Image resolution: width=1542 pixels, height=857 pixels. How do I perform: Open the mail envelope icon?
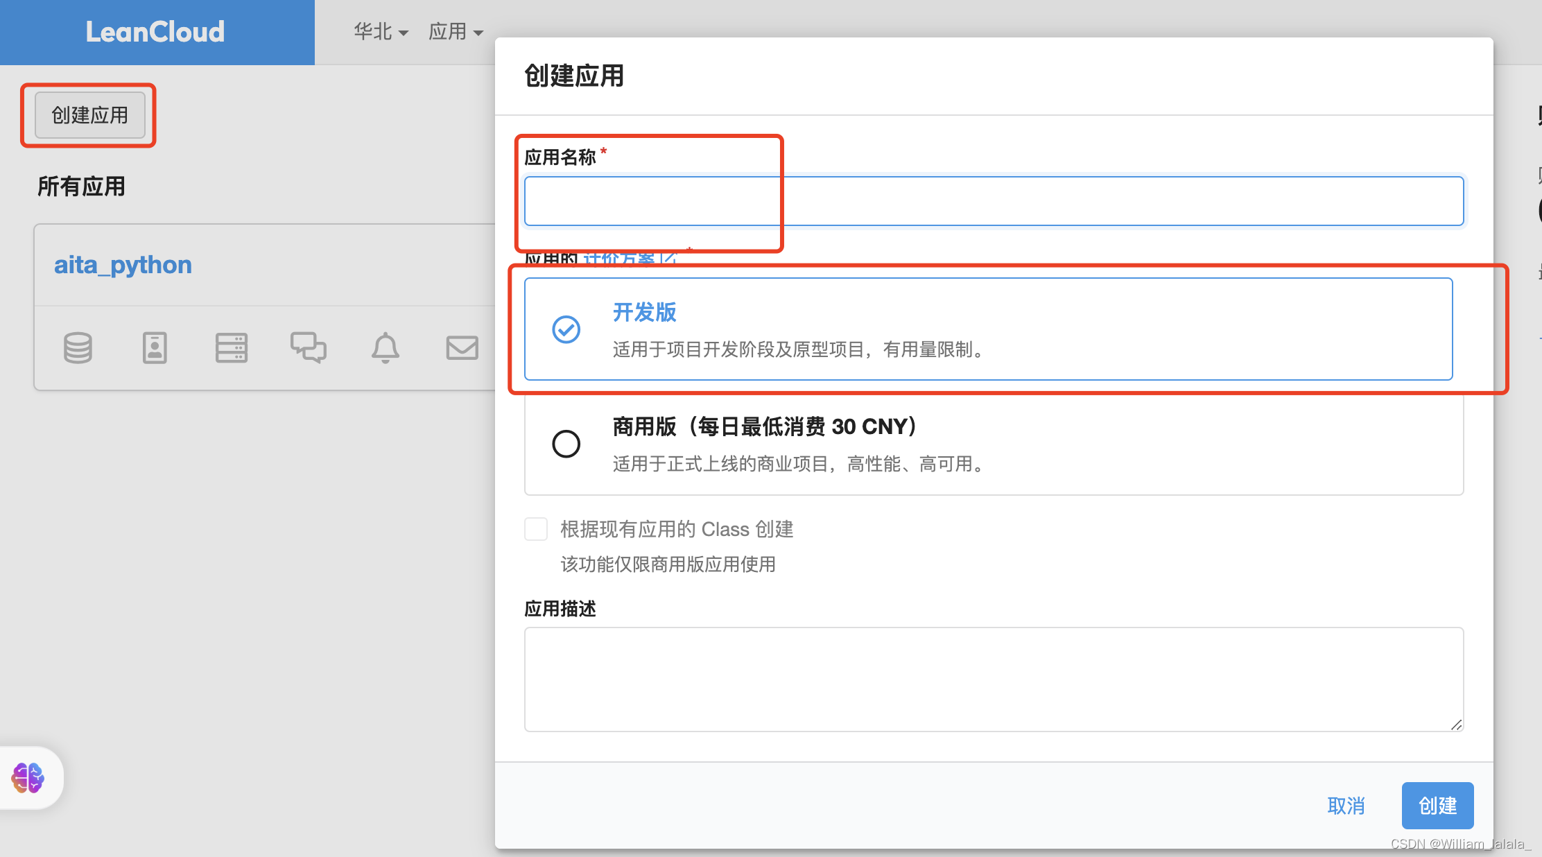click(x=462, y=347)
